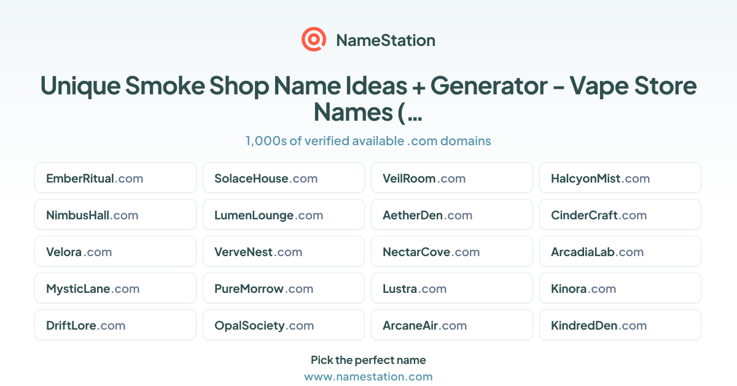This screenshot has width=737, height=386.
Task: Choose the PureMorrow.com domain card
Action: [284, 289]
